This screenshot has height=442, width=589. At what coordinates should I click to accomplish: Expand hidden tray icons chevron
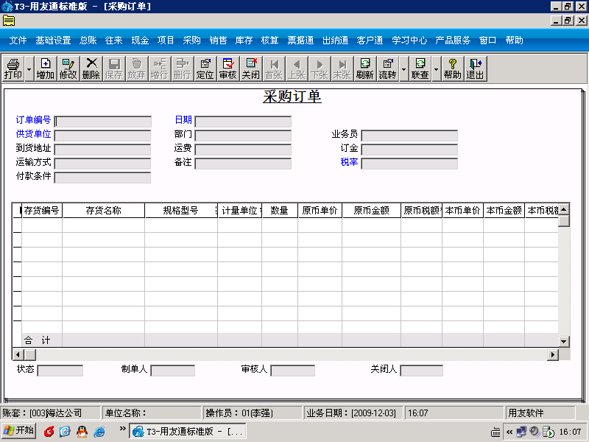tap(509, 432)
